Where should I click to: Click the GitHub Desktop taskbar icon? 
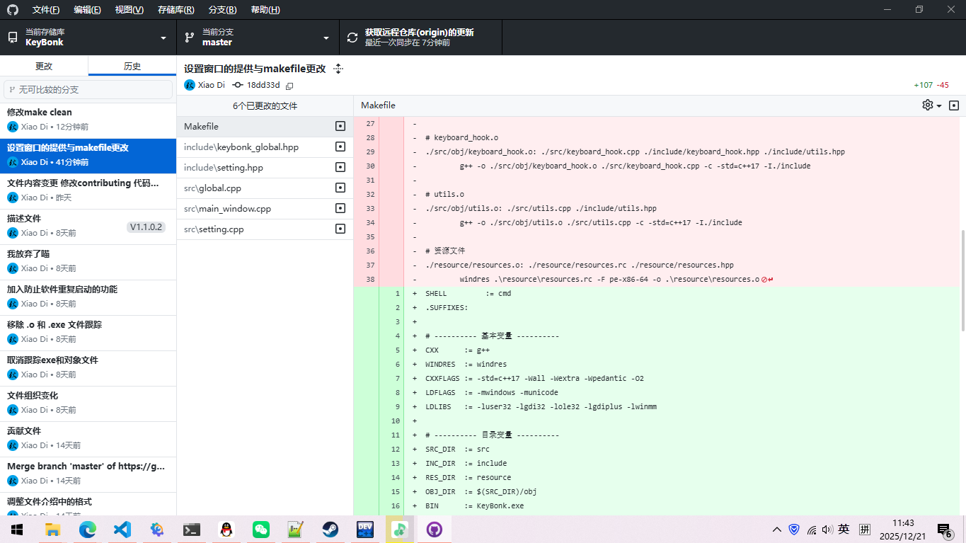point(434,529)
